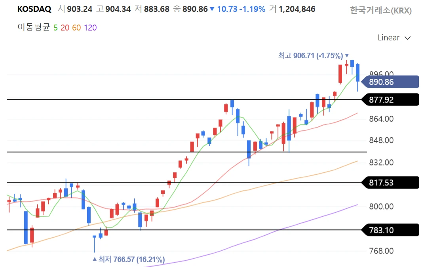The image size is (424, 267).
Task: Click the 이동평균 label
Action: pyautogui.click(x=34, y=27)
